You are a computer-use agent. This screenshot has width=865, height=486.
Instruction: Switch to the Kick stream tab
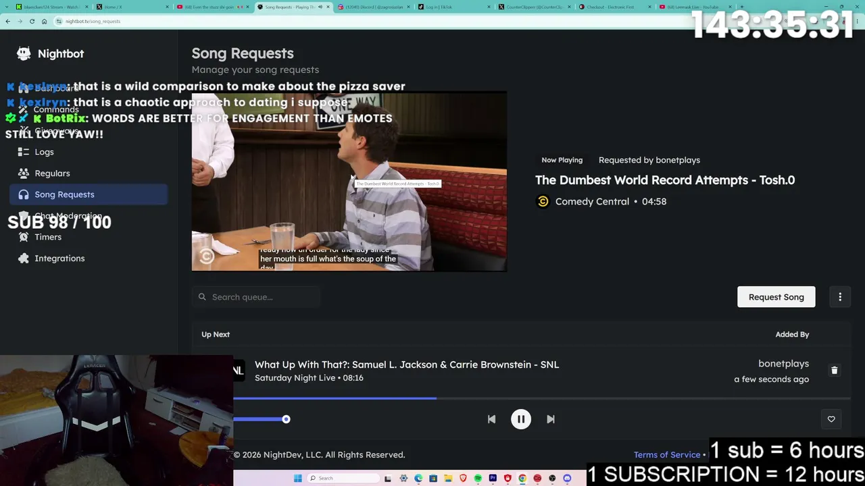point(51,7)
